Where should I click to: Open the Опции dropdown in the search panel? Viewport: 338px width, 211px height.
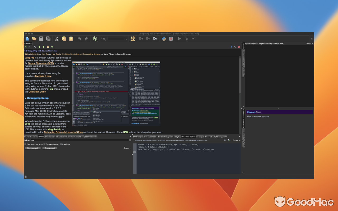pos(126,148)
